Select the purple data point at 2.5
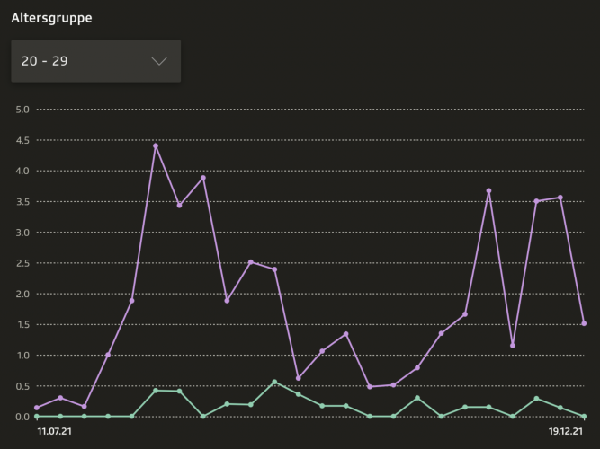Screen dimensions: 600x449 tap(251, 262)
